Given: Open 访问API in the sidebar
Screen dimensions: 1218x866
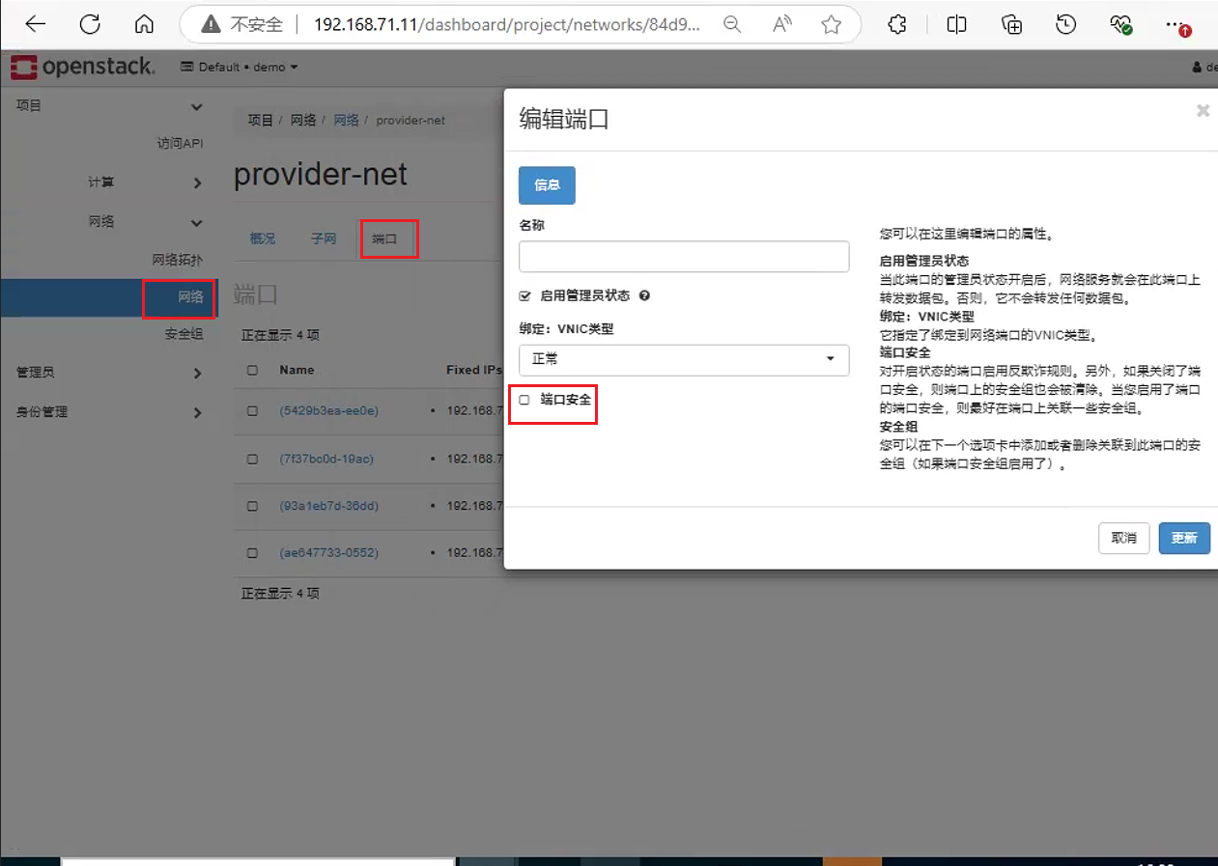Looking at the screenshot, I should pyautogui.click(x=181, y=143).
